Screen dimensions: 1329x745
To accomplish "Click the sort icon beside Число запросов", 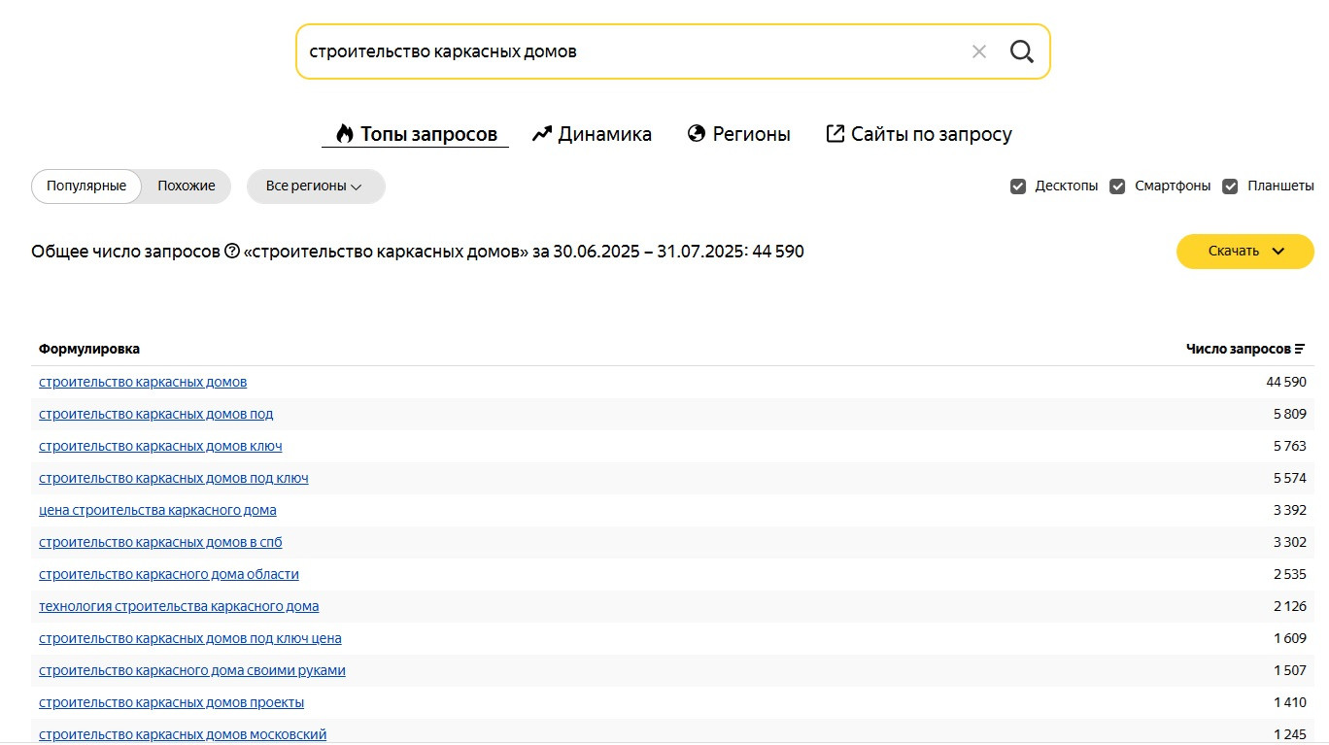I will click(x=1300, y=349).
